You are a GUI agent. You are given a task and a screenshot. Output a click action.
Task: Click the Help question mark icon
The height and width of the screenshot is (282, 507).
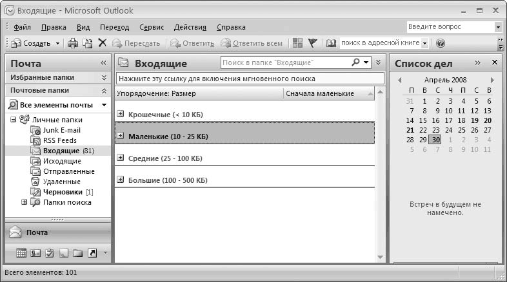click(x=441, y=43)
